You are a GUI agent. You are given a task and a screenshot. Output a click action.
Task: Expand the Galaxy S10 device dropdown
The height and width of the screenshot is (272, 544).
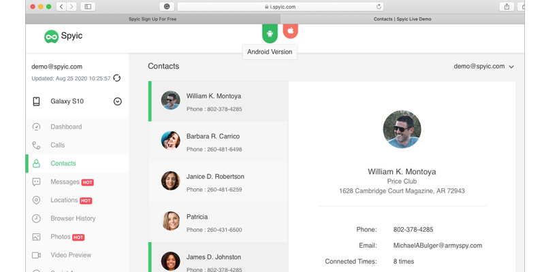(117, 101)
